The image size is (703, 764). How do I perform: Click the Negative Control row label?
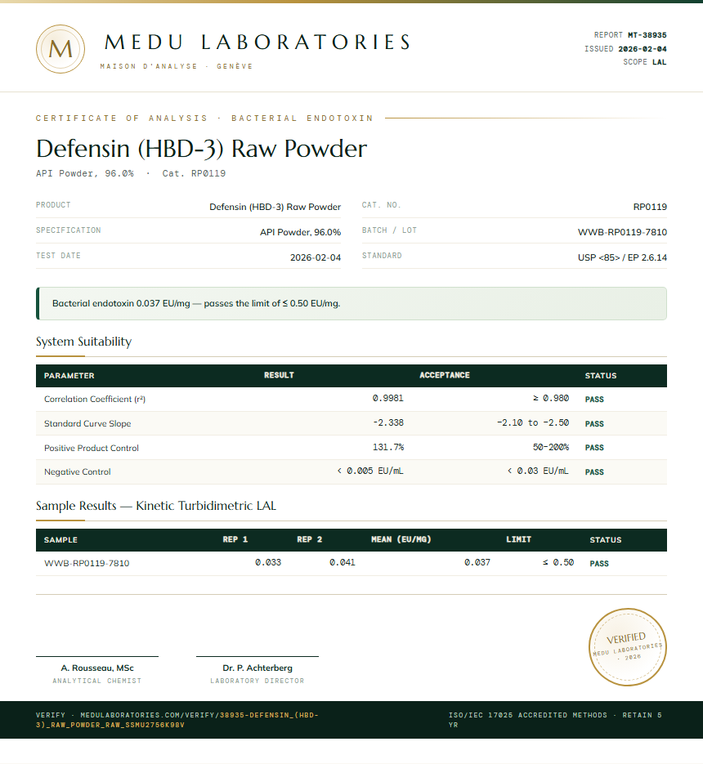coord(77,471)
